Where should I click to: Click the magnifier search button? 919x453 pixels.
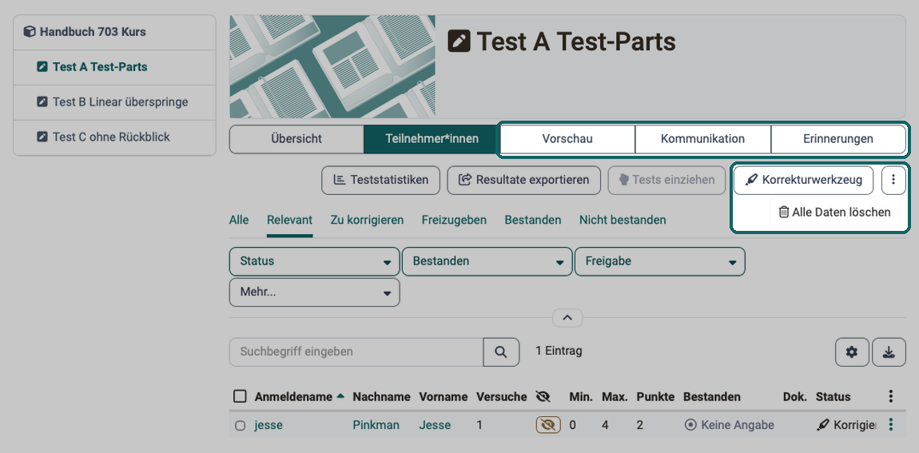[501, 352]
